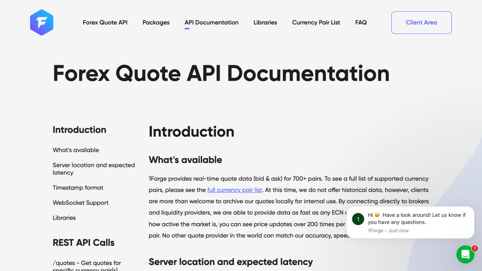
Task: Open the chat greeting message popup
Action: 410,222
